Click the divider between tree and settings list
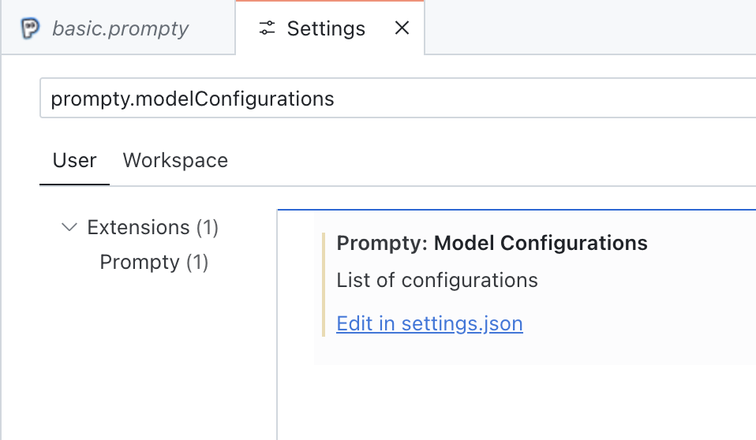This screenshot has width=756, height=440. coord(277,331)
